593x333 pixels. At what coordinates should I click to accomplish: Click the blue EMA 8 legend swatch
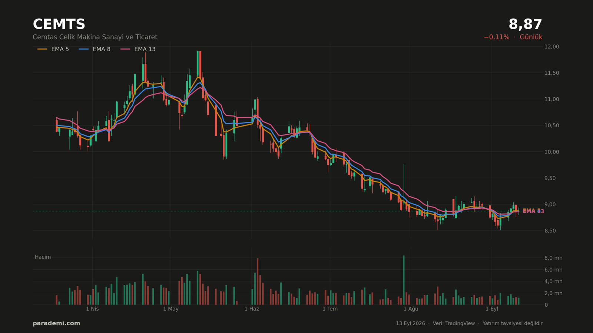84,49
